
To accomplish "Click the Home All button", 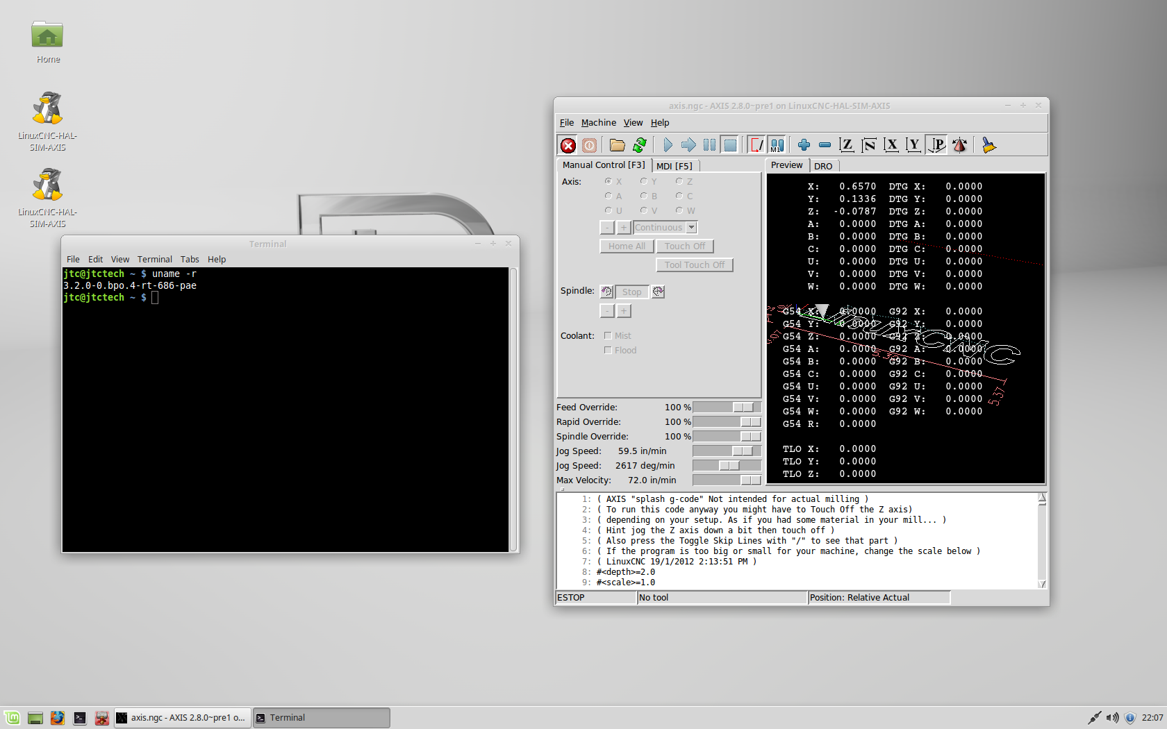I will (x=627, y=246).
